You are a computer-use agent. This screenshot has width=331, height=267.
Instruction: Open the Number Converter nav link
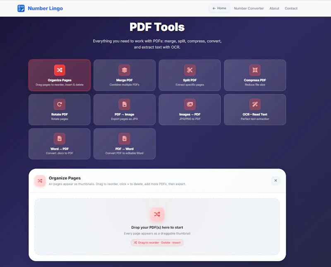pyautogui.click(x=249, y=8)
